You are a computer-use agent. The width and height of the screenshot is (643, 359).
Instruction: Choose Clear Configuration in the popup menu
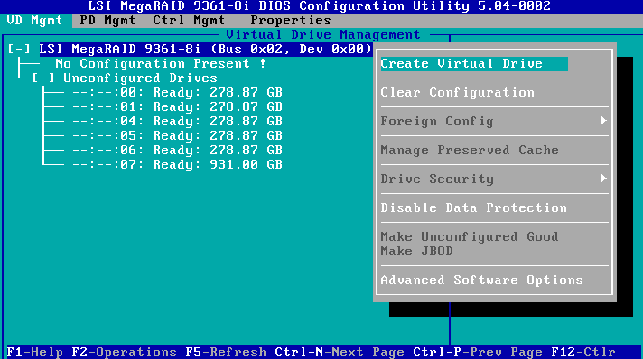click(458, 93)
